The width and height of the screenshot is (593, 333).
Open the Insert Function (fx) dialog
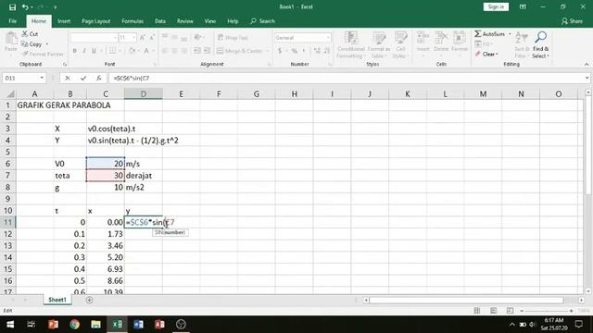tap(99, 78)
